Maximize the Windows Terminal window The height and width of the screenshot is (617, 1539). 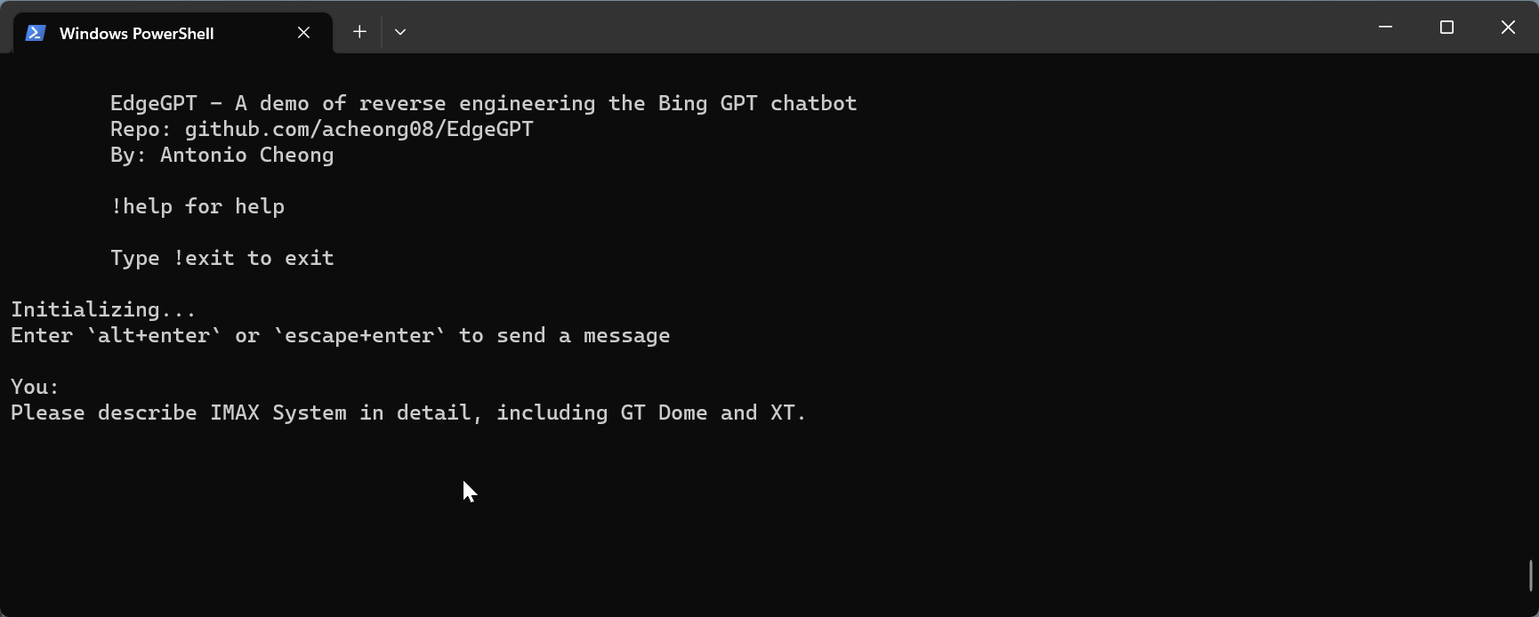(x=1446, y=27)
